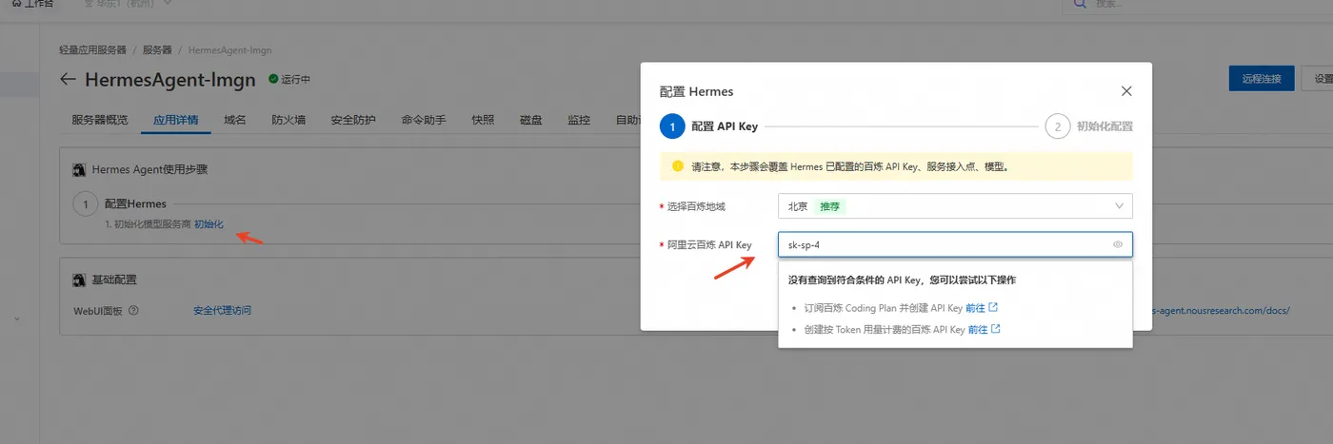This screenshot has width=1333, height=444.
Task: Click the 工作台 home icon
Action: [16, 3]
